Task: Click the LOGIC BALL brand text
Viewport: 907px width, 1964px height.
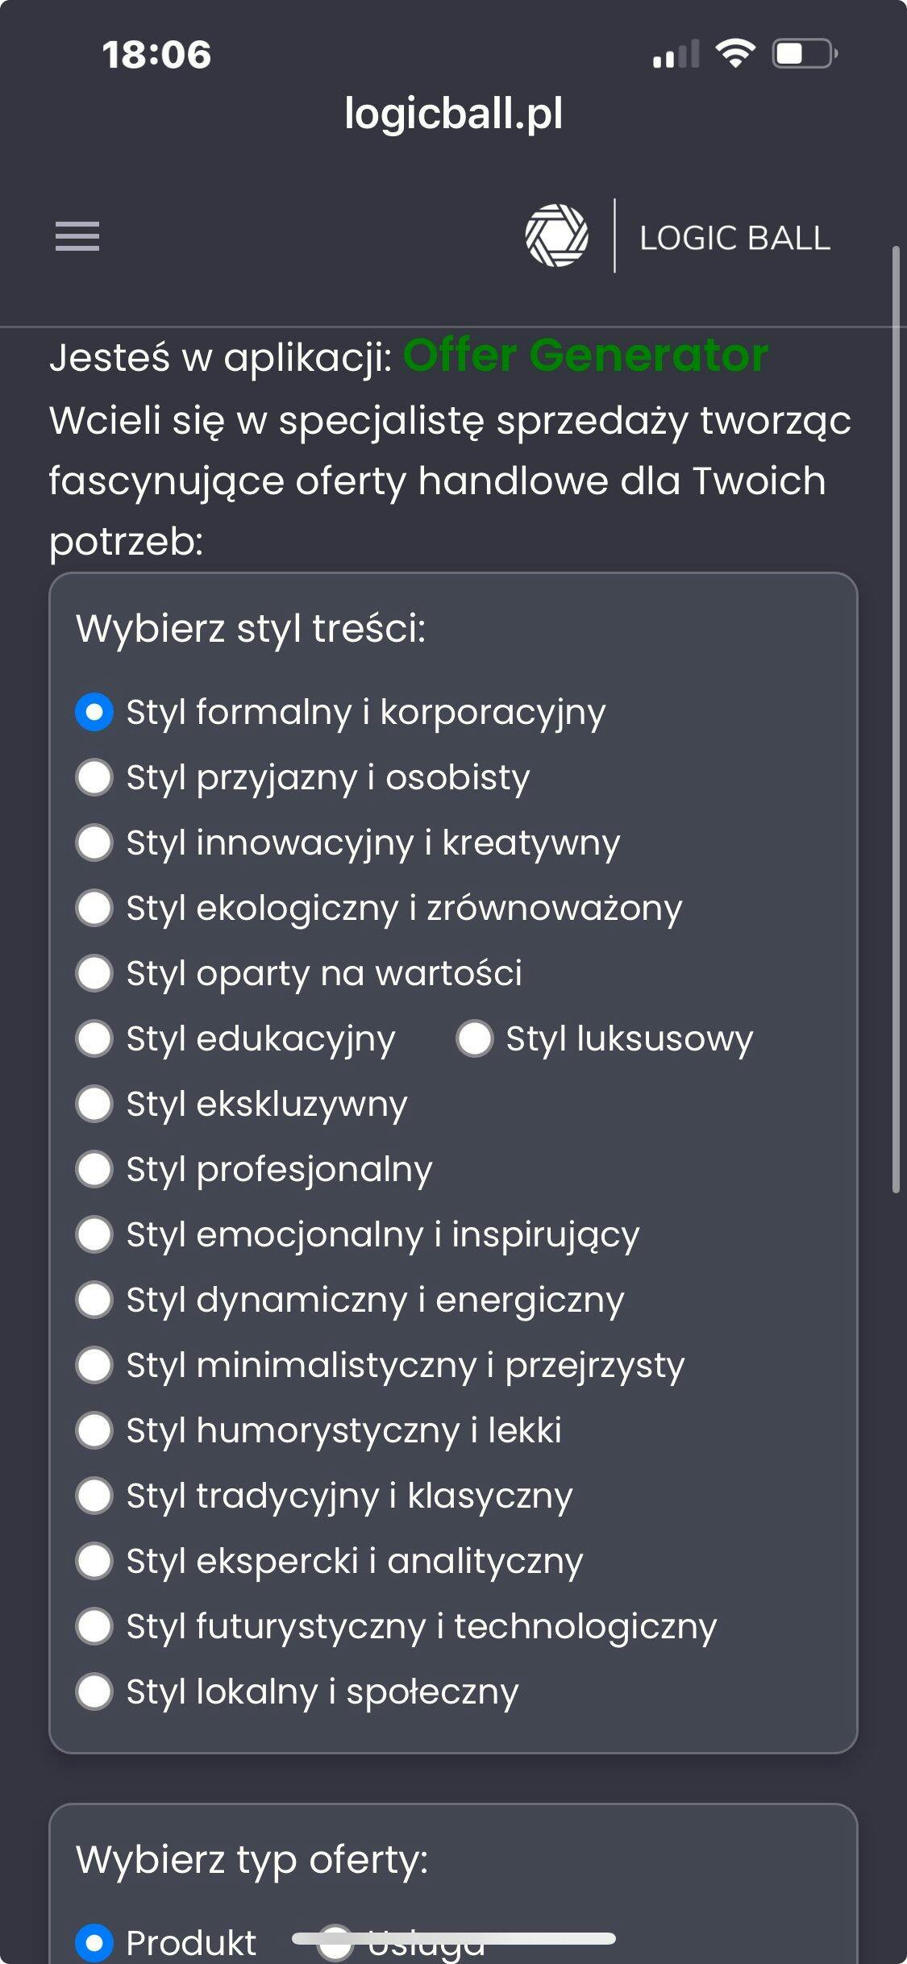Action: 734,238
